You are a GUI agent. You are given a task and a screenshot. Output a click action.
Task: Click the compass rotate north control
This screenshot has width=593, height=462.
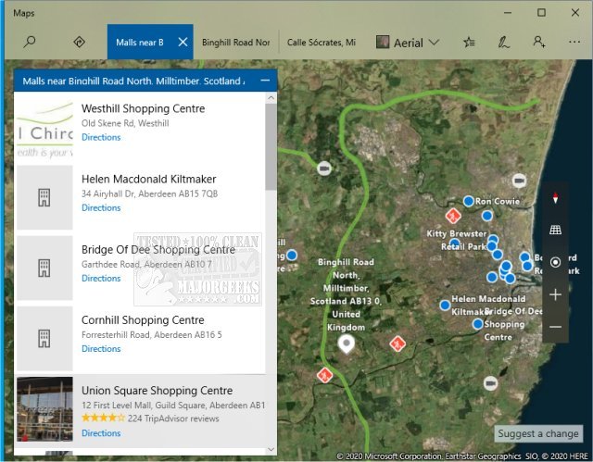tap(555, 198)
